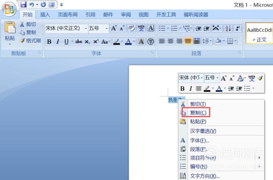This screenshot has width=273, height=180.
Task: Open clipboard group dialog launcher
Action: pos(39,52)
